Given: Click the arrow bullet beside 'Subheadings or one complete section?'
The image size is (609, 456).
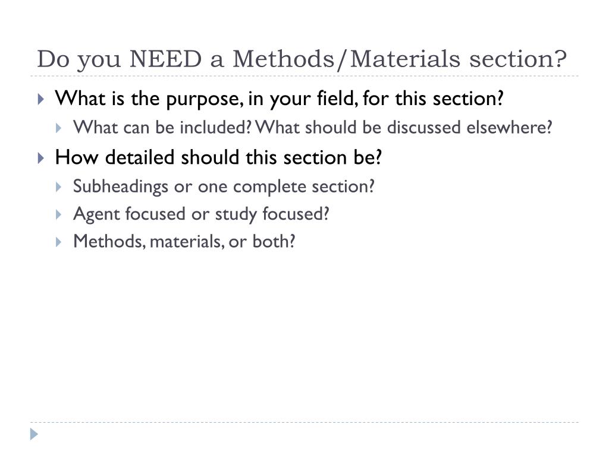Looking at the screenshot, I should coord(59,187).
